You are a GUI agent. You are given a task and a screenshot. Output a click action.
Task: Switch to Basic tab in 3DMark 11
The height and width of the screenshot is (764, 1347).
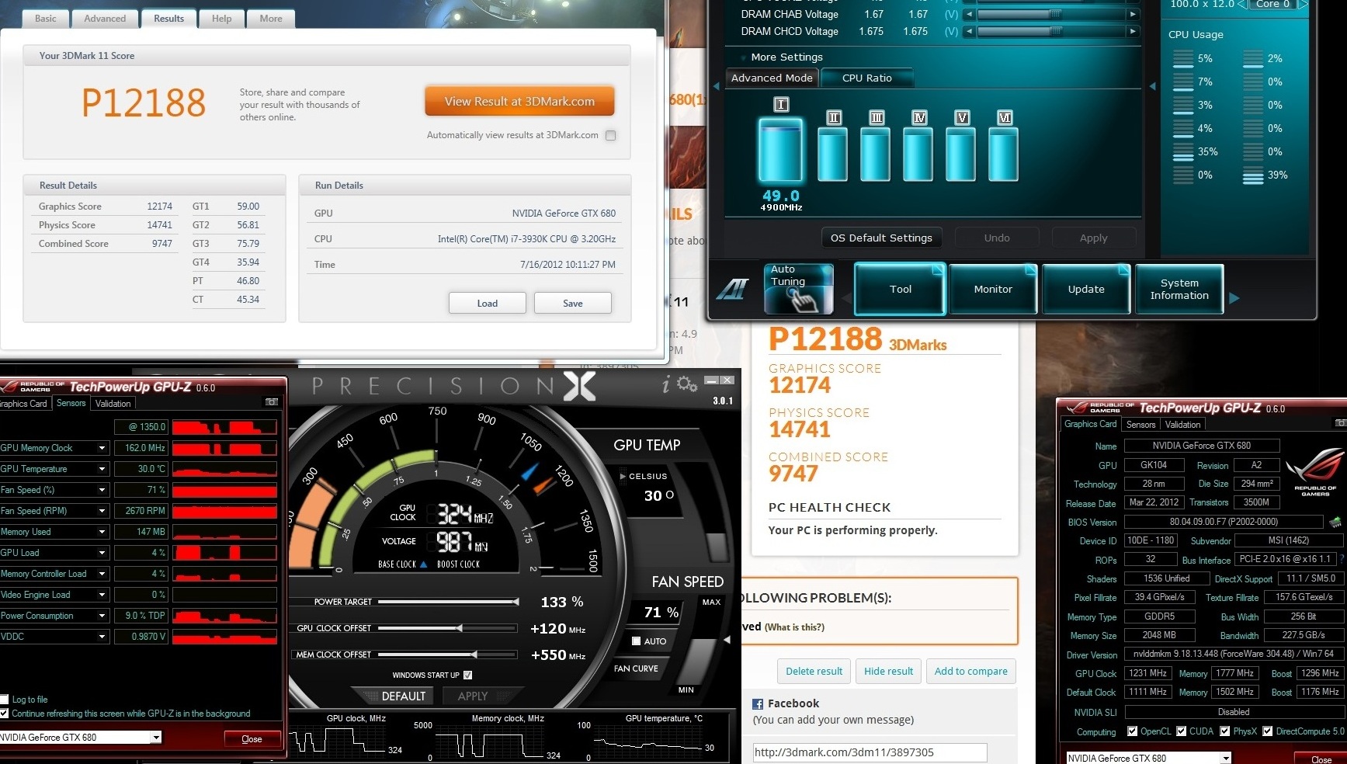tap(46, 19)
